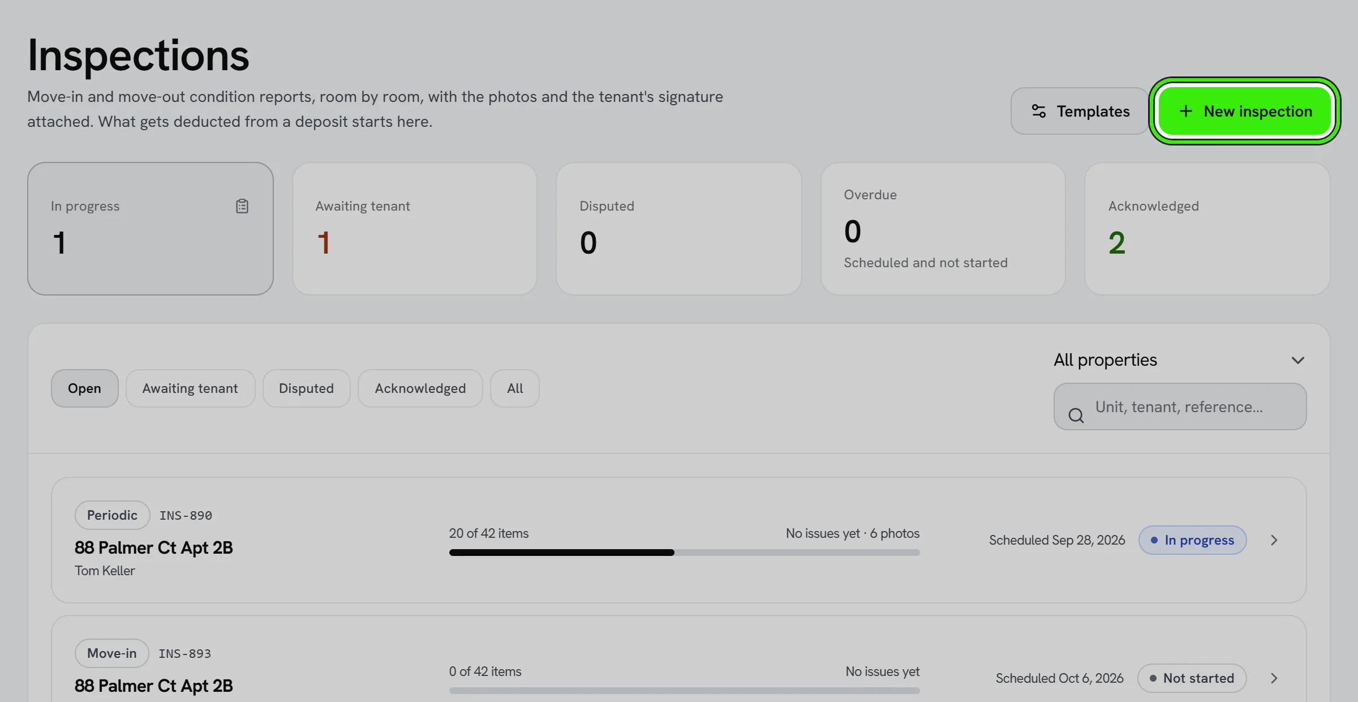Click 'Scheduled and not started' caption

point(926,263)
